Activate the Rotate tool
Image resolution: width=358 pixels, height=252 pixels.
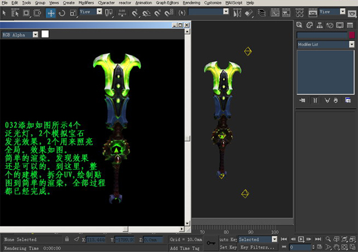click(x=62, y=12)
